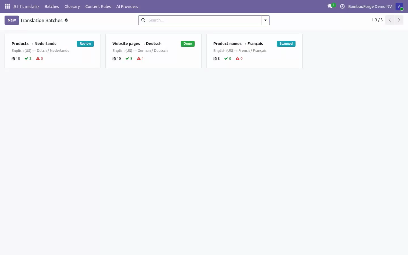Go to the next page arrow
408x255 pixels.
399,20
